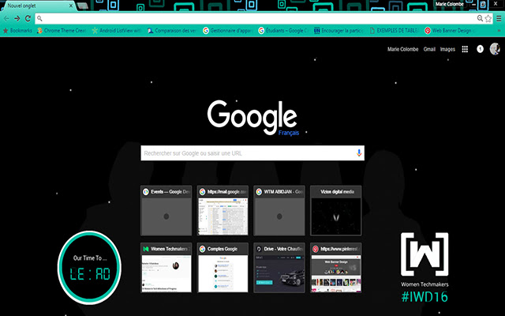This screenshot has height=316, width=505.
Task: Open Android ListView bookmark
Action: (117, 31)
